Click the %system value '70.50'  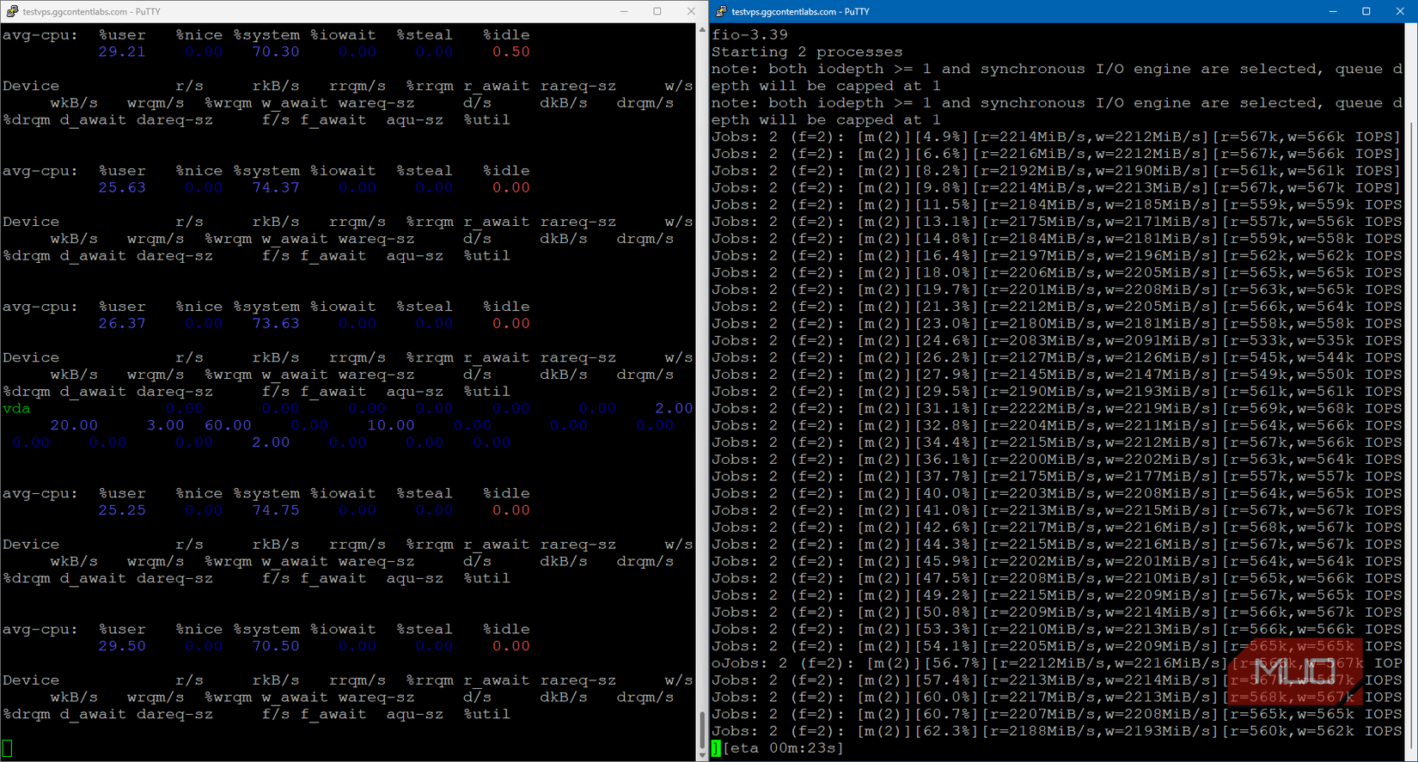(x=276, y=647)
